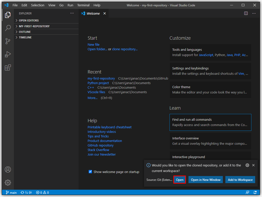This screenshot has height=197, width=262.
Task: Open the Edit menu
Action: coord(24,5)
